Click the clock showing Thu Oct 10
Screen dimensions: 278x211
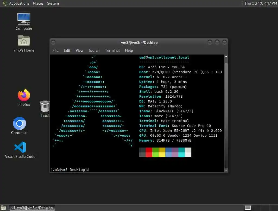pyautogui.click(x=260, y=3)
